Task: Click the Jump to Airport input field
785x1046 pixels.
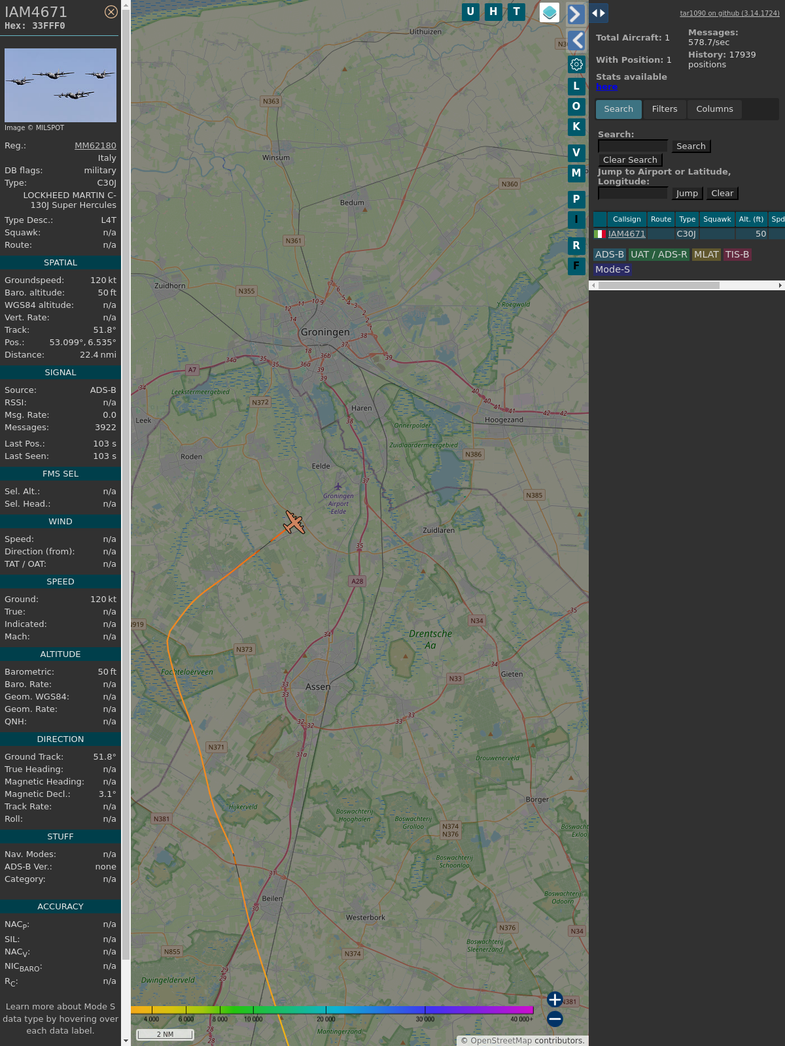Action: 633,194
